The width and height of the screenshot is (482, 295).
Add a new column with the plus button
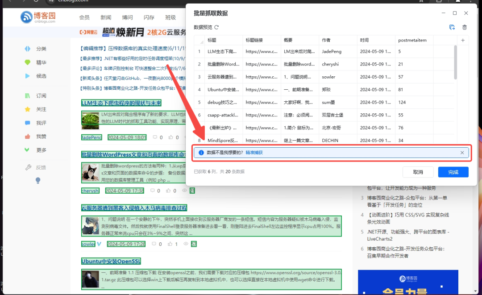(463, 40)
